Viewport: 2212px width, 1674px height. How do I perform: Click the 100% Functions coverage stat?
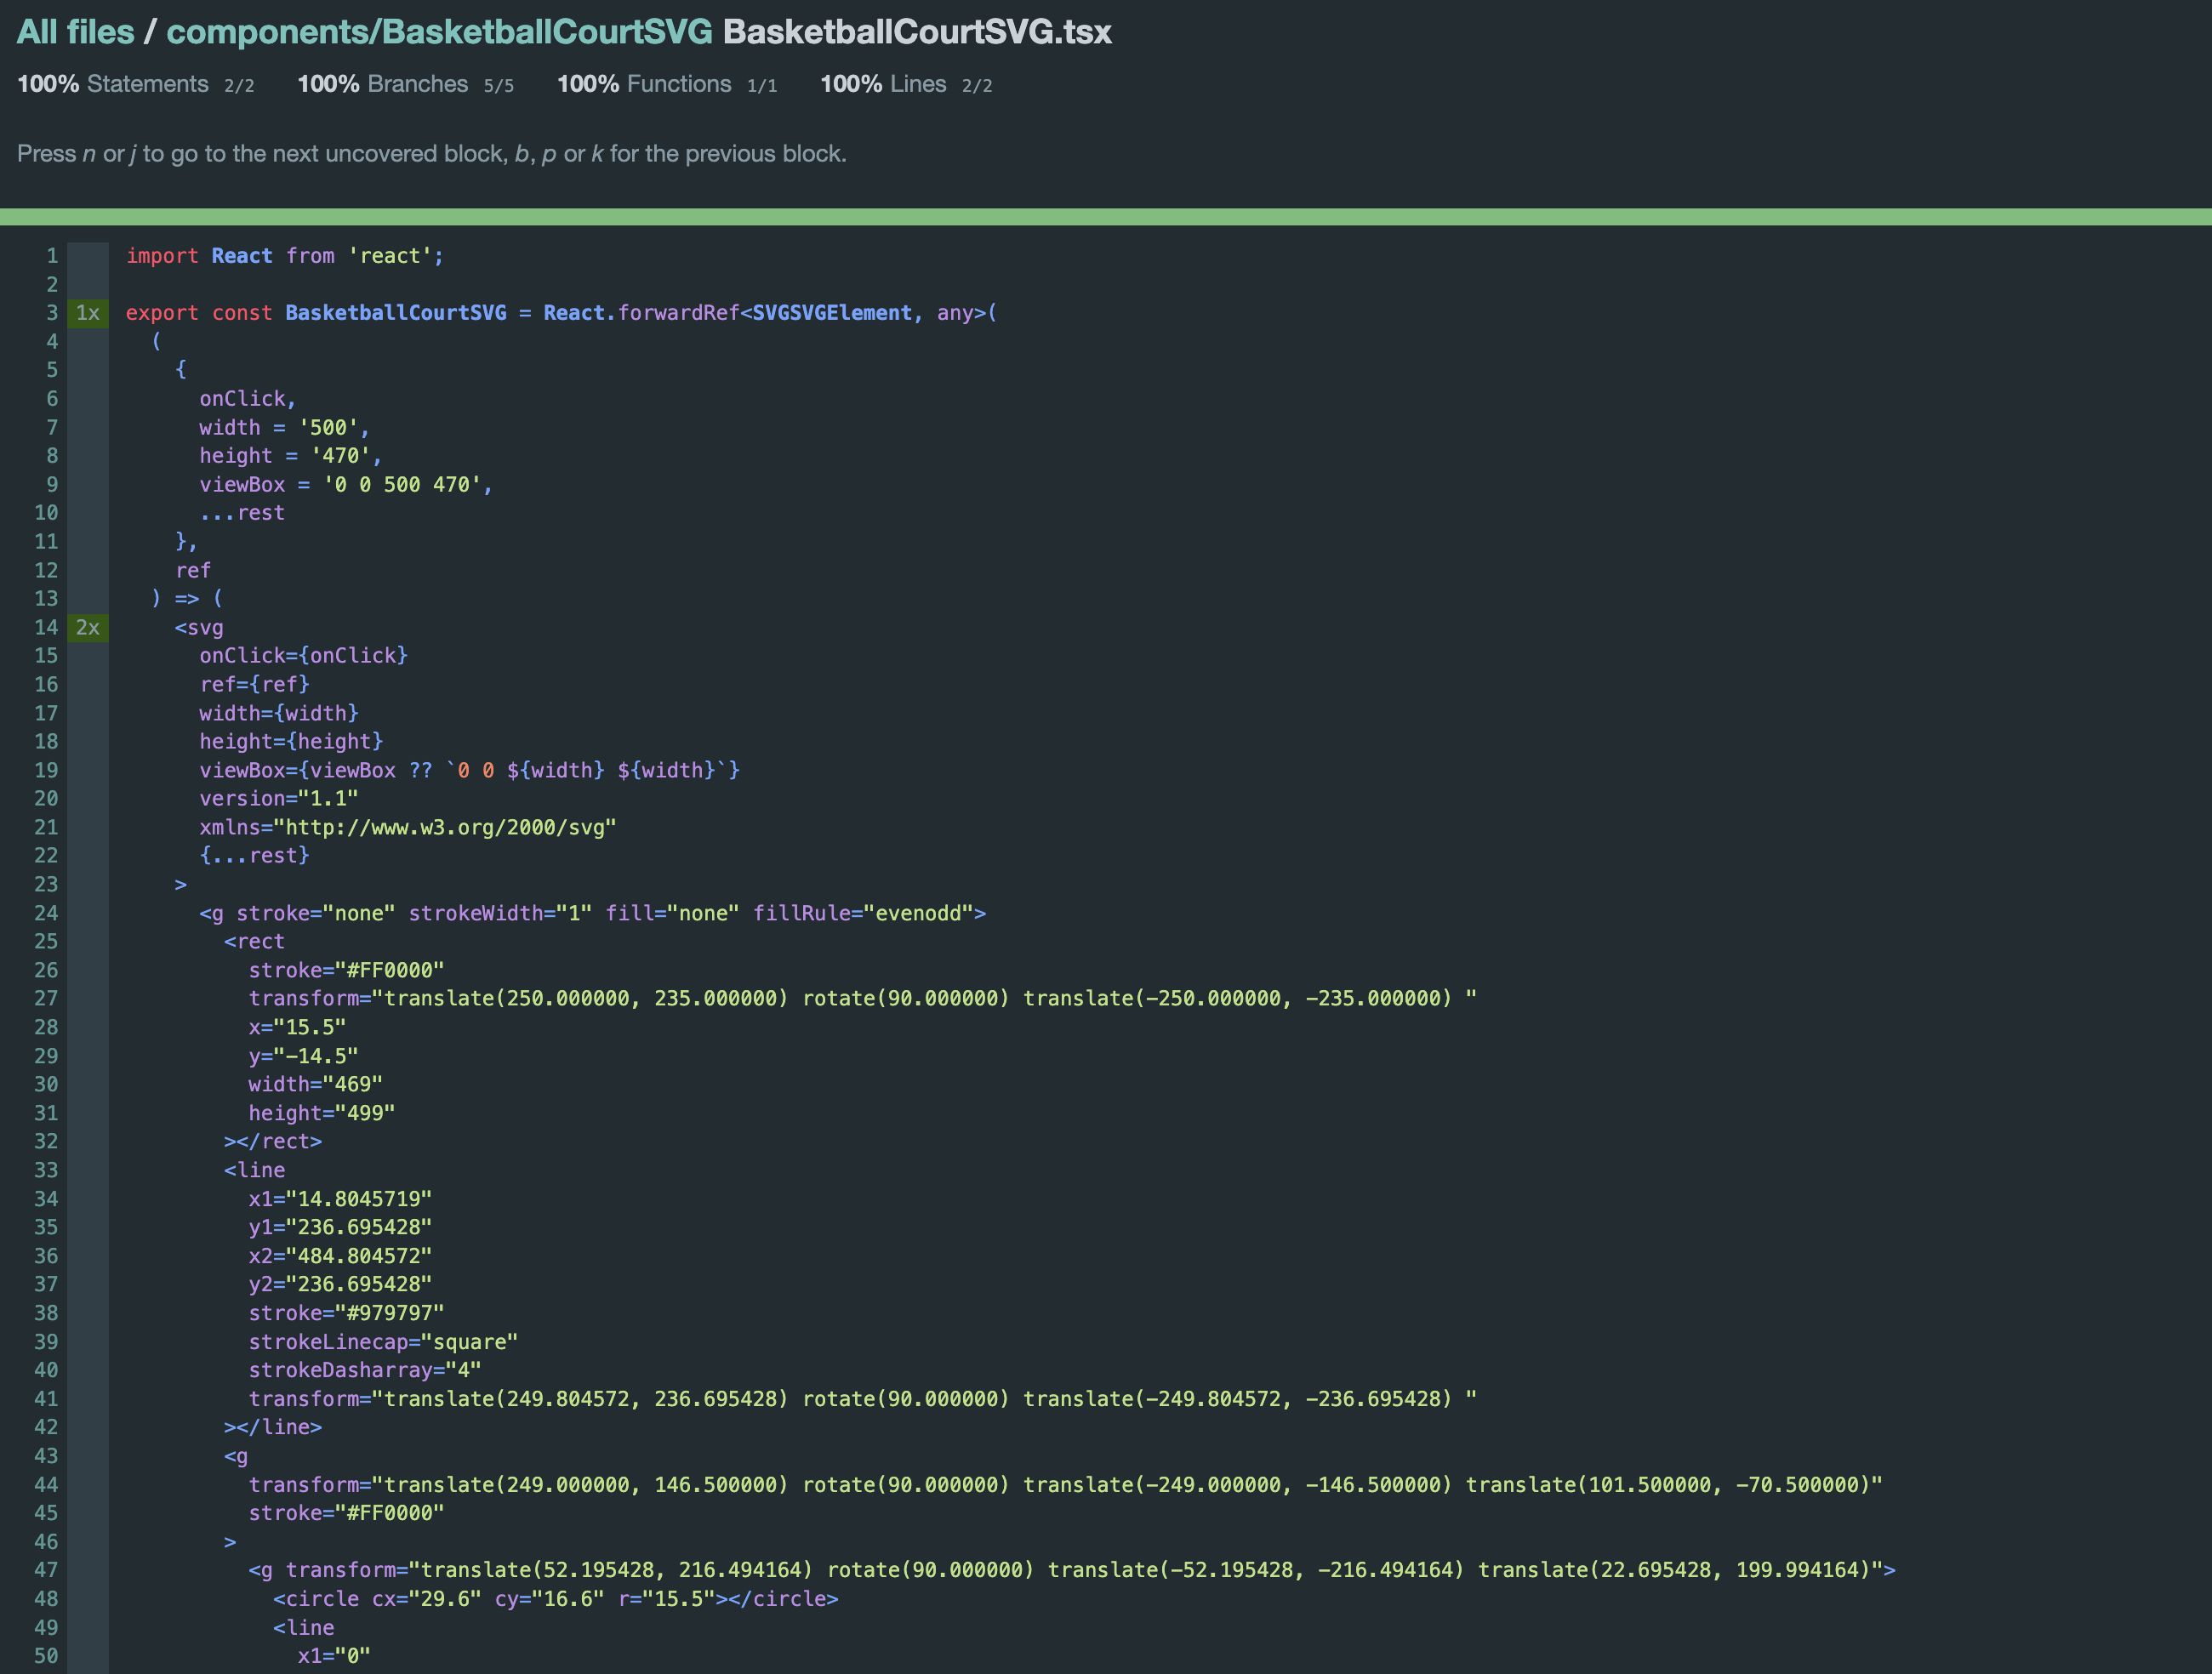point(667,84)
